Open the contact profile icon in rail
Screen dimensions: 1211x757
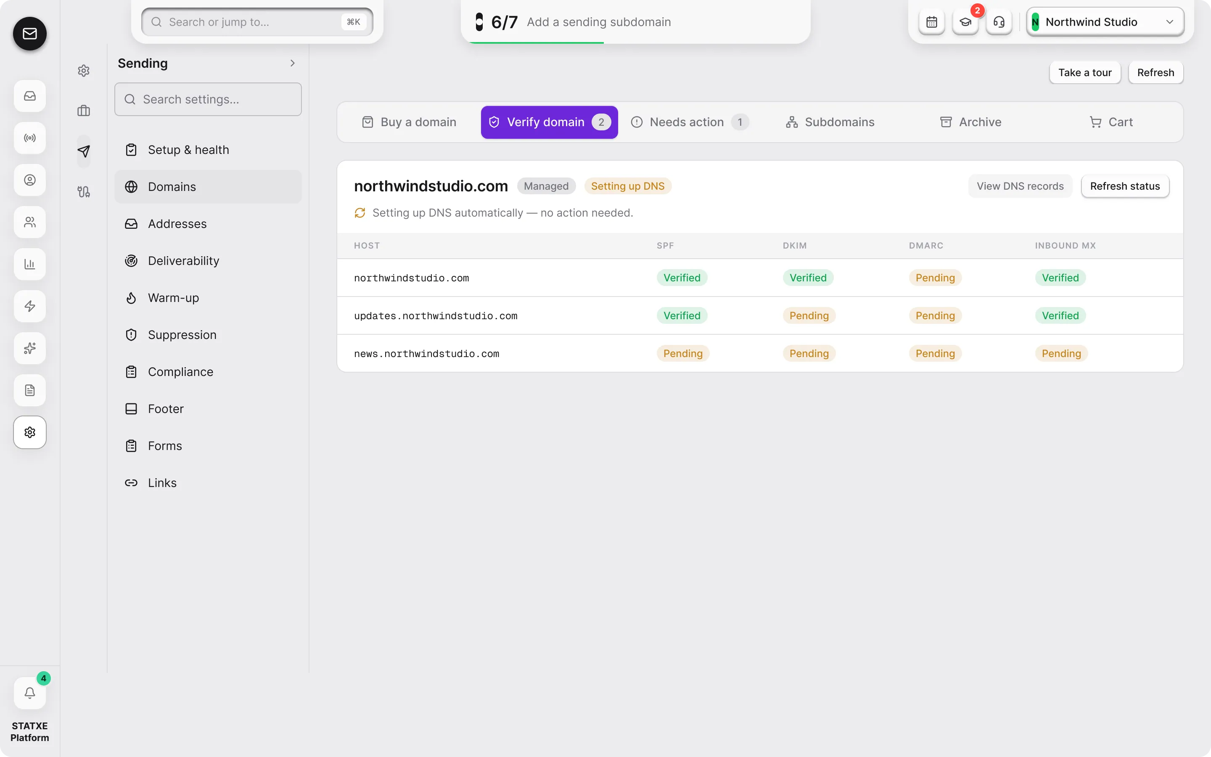pyautogui.click(x=29, y=180)
